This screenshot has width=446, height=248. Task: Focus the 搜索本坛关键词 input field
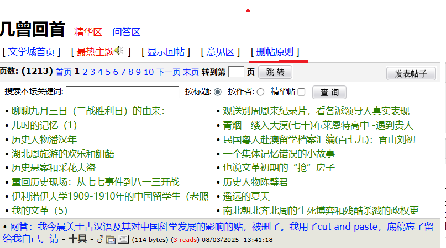(x=122, y=92)
